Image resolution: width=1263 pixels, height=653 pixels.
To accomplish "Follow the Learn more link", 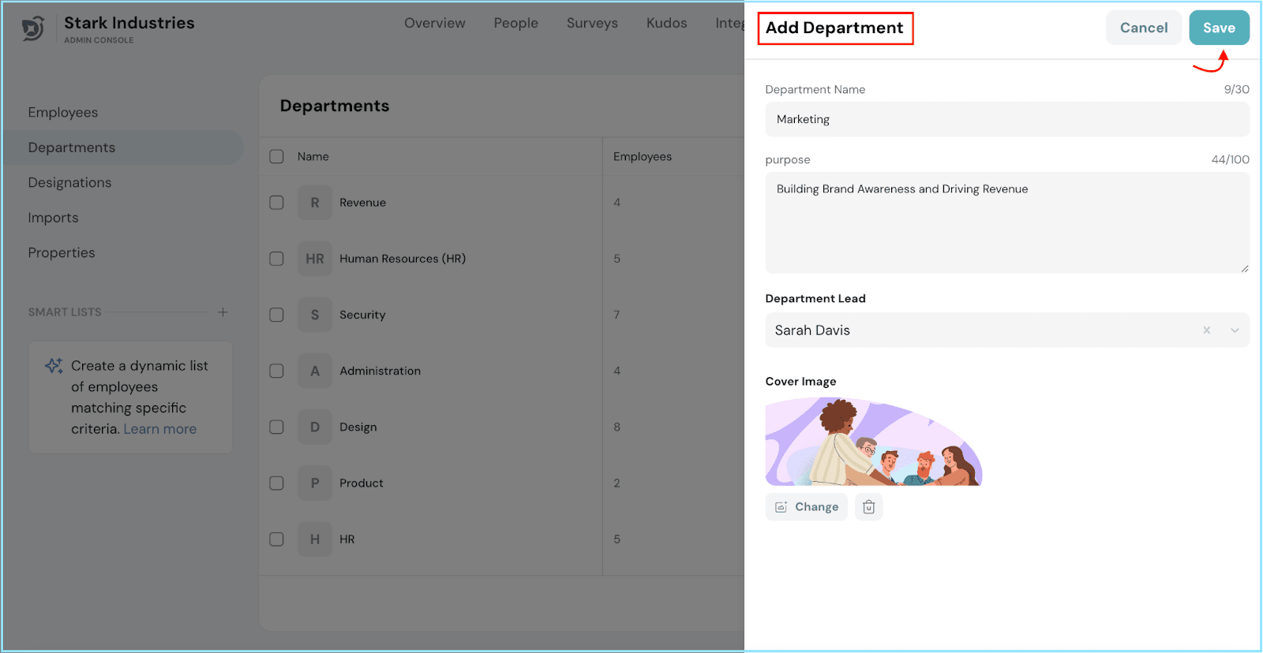I will [x=159, y=429].
